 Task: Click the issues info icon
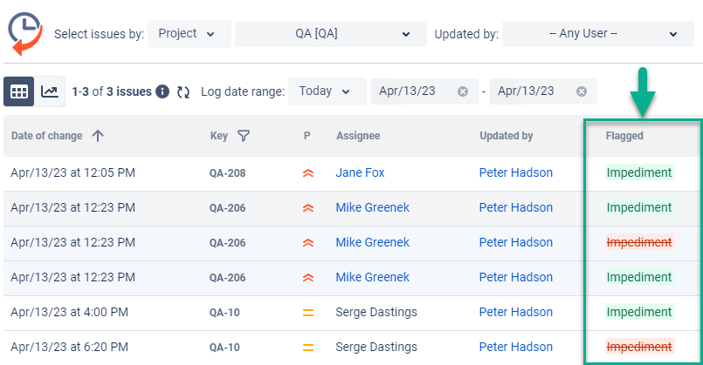point(162,91)
